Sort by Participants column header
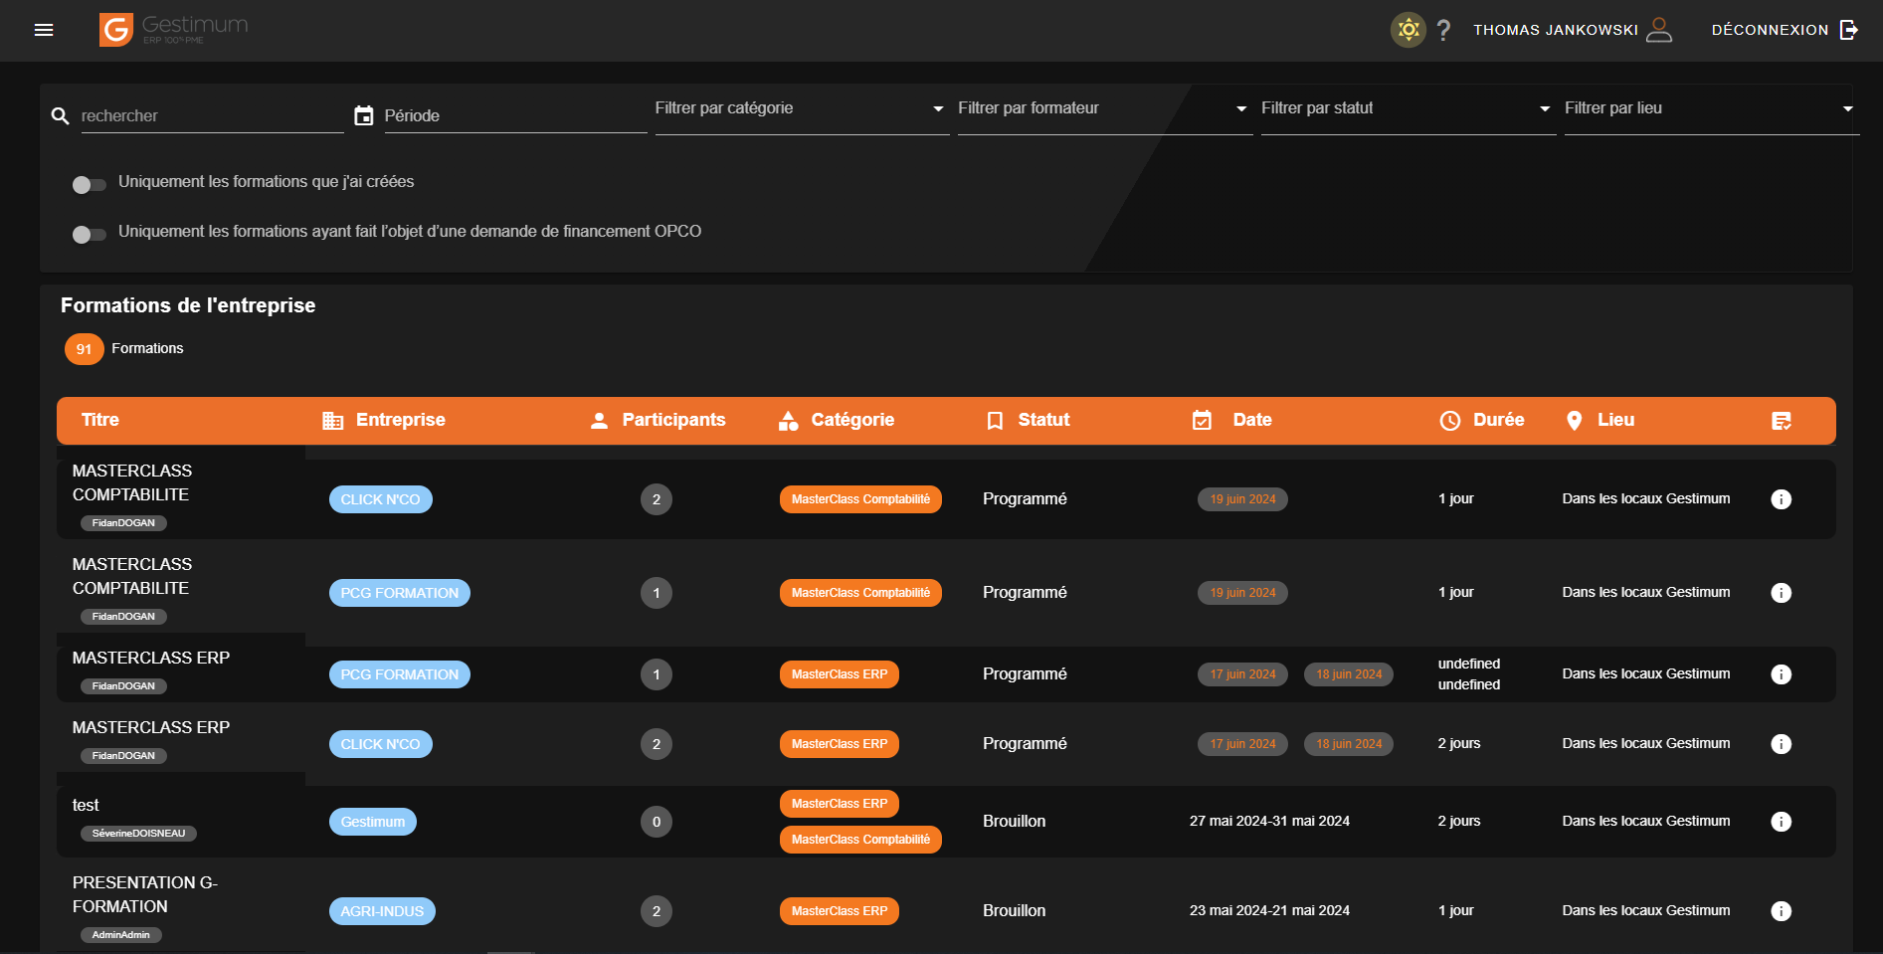 pos(672,420)
